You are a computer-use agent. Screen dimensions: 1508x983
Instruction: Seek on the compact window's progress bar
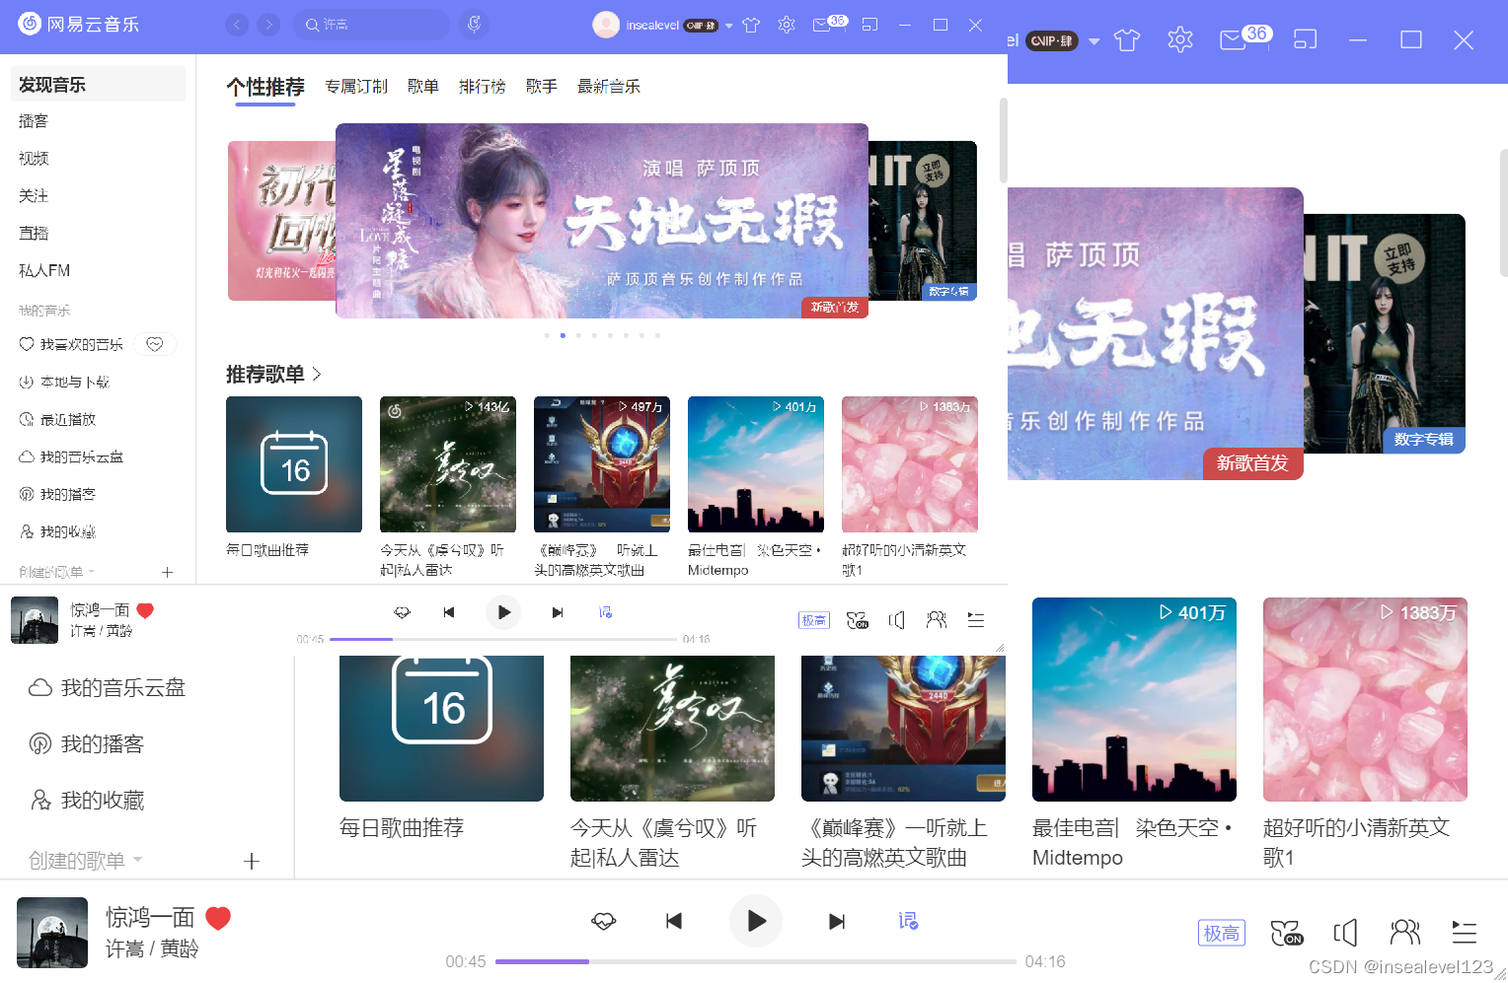coord(503,639)
